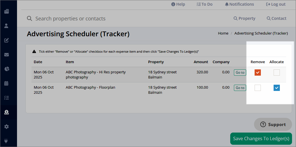
Task: Untick Allocate checkbox for Floorplan expense
Action: (x=277, y=88)
